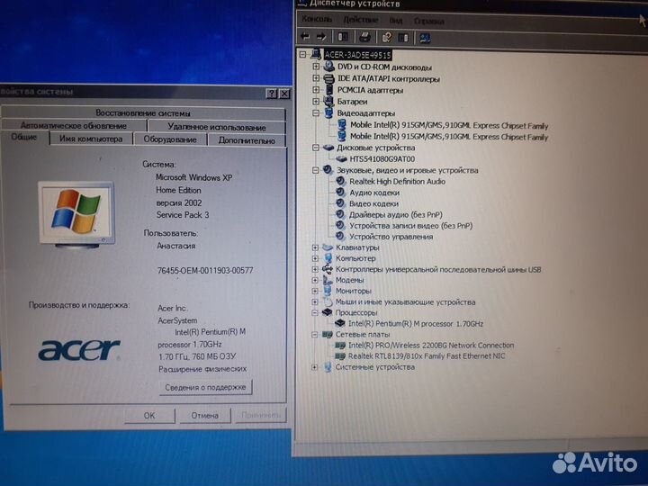This screenshot has height=486, width=648.
Task: Select the ACER-3AD5E49515 computer root node
Action: (357, 55)
